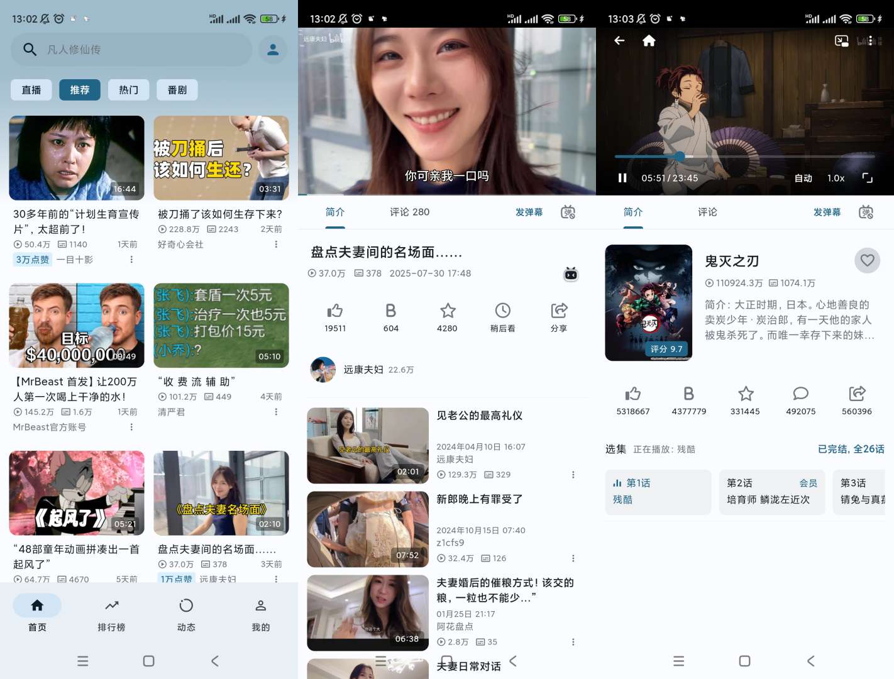Share 鬼灭之刃 (560396)
The width and height of the screenshot is (894, 679).
(x=857, y=400)
